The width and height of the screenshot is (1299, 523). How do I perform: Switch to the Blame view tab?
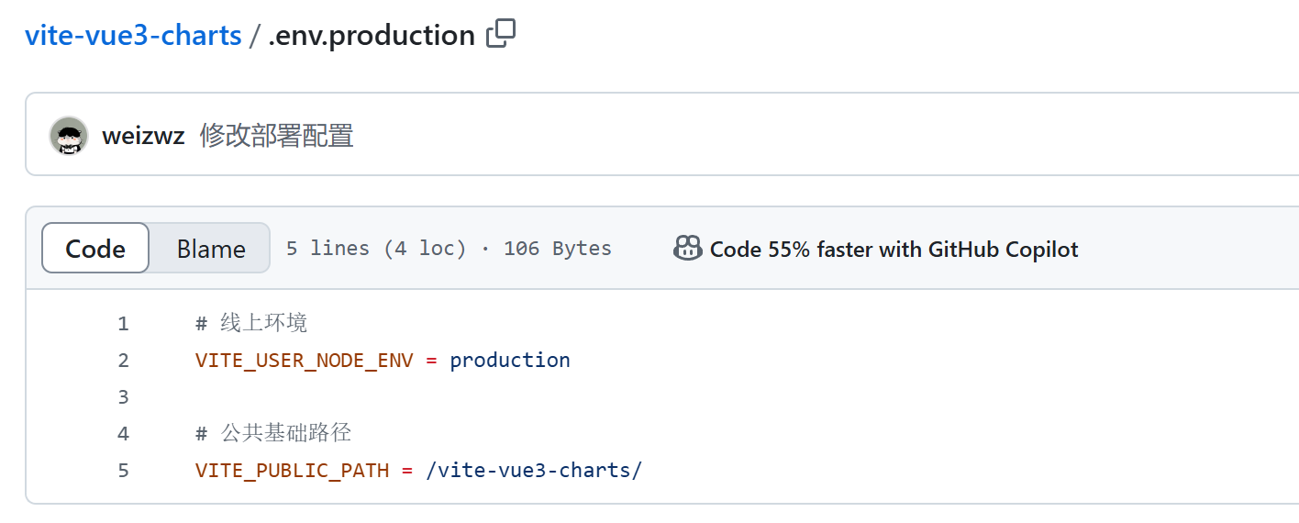click(211, 249)
